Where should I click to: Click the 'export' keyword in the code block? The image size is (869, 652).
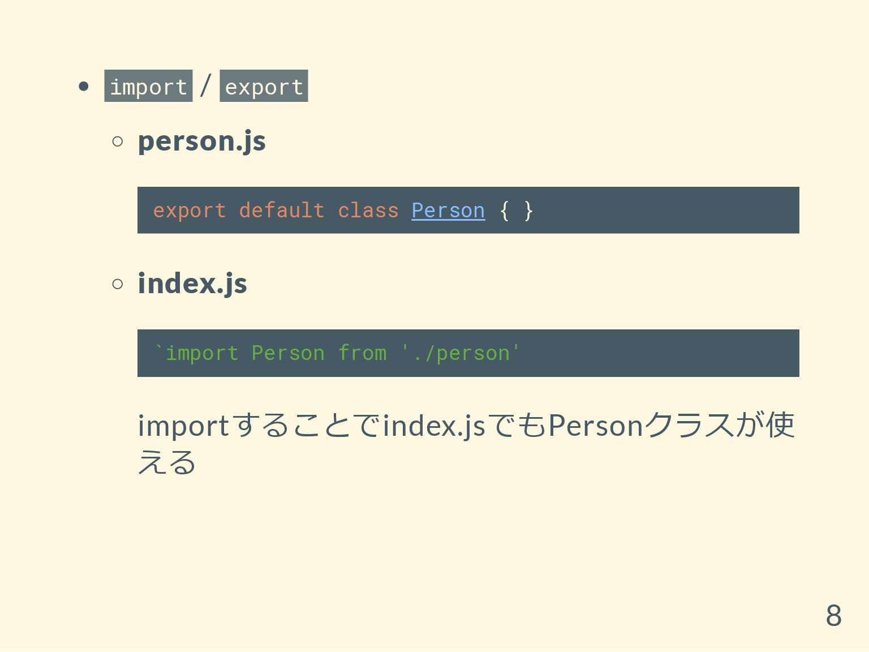190,211
